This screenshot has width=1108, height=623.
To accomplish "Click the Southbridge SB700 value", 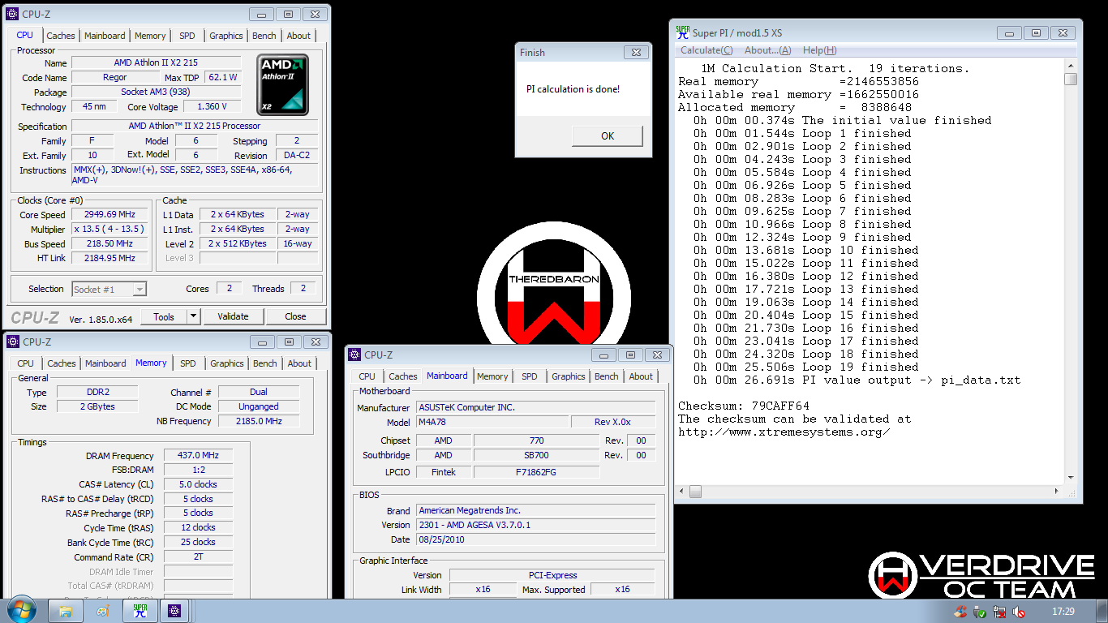I will [536, 455].
